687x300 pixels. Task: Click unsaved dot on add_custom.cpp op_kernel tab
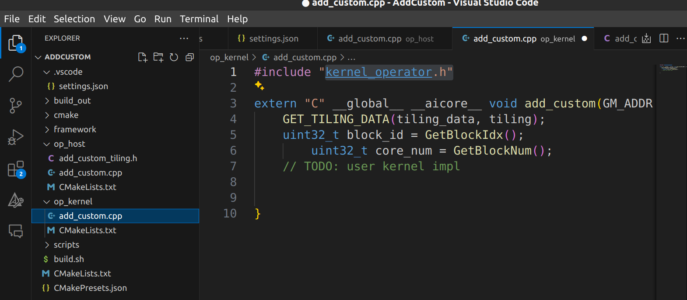pos(584,38)
